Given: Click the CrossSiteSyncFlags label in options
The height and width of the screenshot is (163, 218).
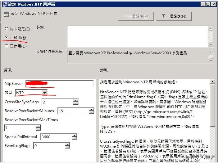Looking at the screenshot, I should [x=22, y=102].
